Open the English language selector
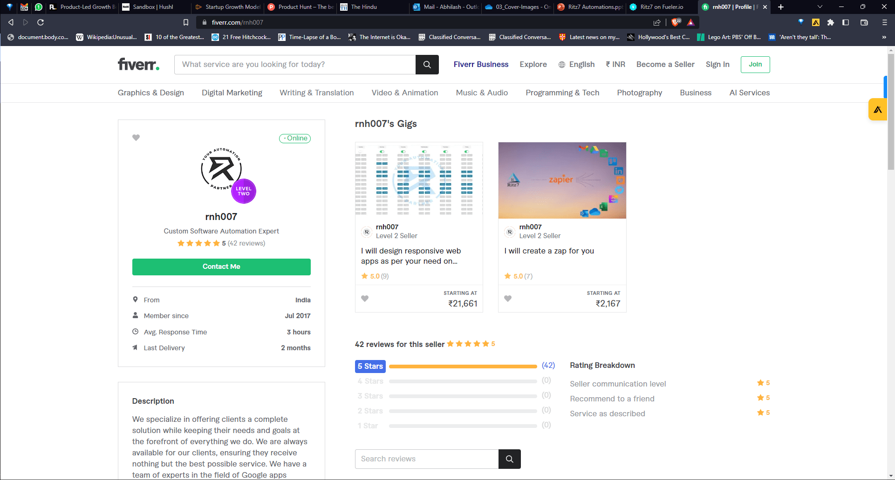 [576, 65]
